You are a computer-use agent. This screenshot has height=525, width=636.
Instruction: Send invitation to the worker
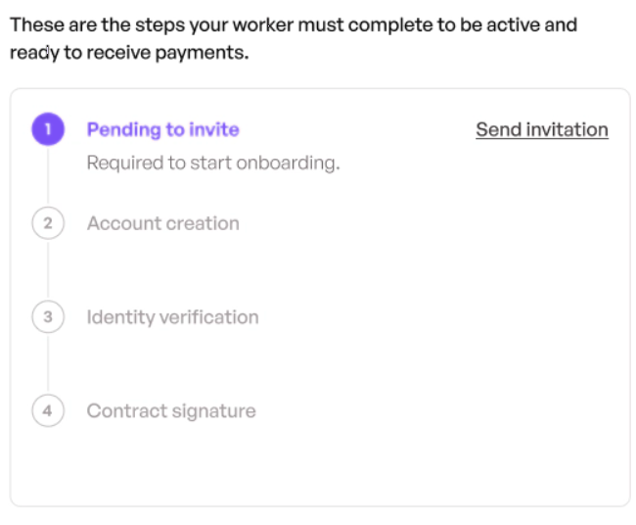[542, 130]
